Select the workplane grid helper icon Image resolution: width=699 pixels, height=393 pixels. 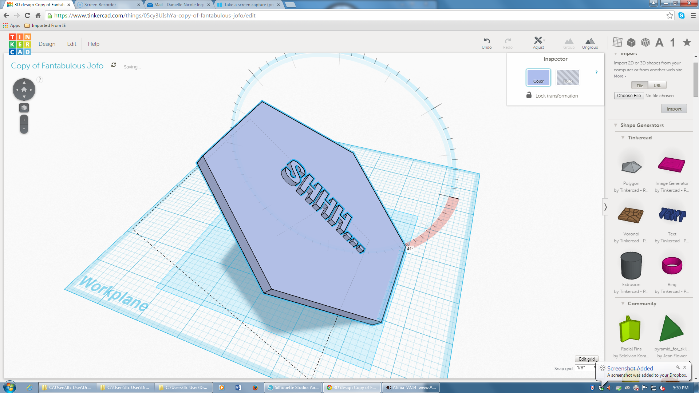point(617,42)
